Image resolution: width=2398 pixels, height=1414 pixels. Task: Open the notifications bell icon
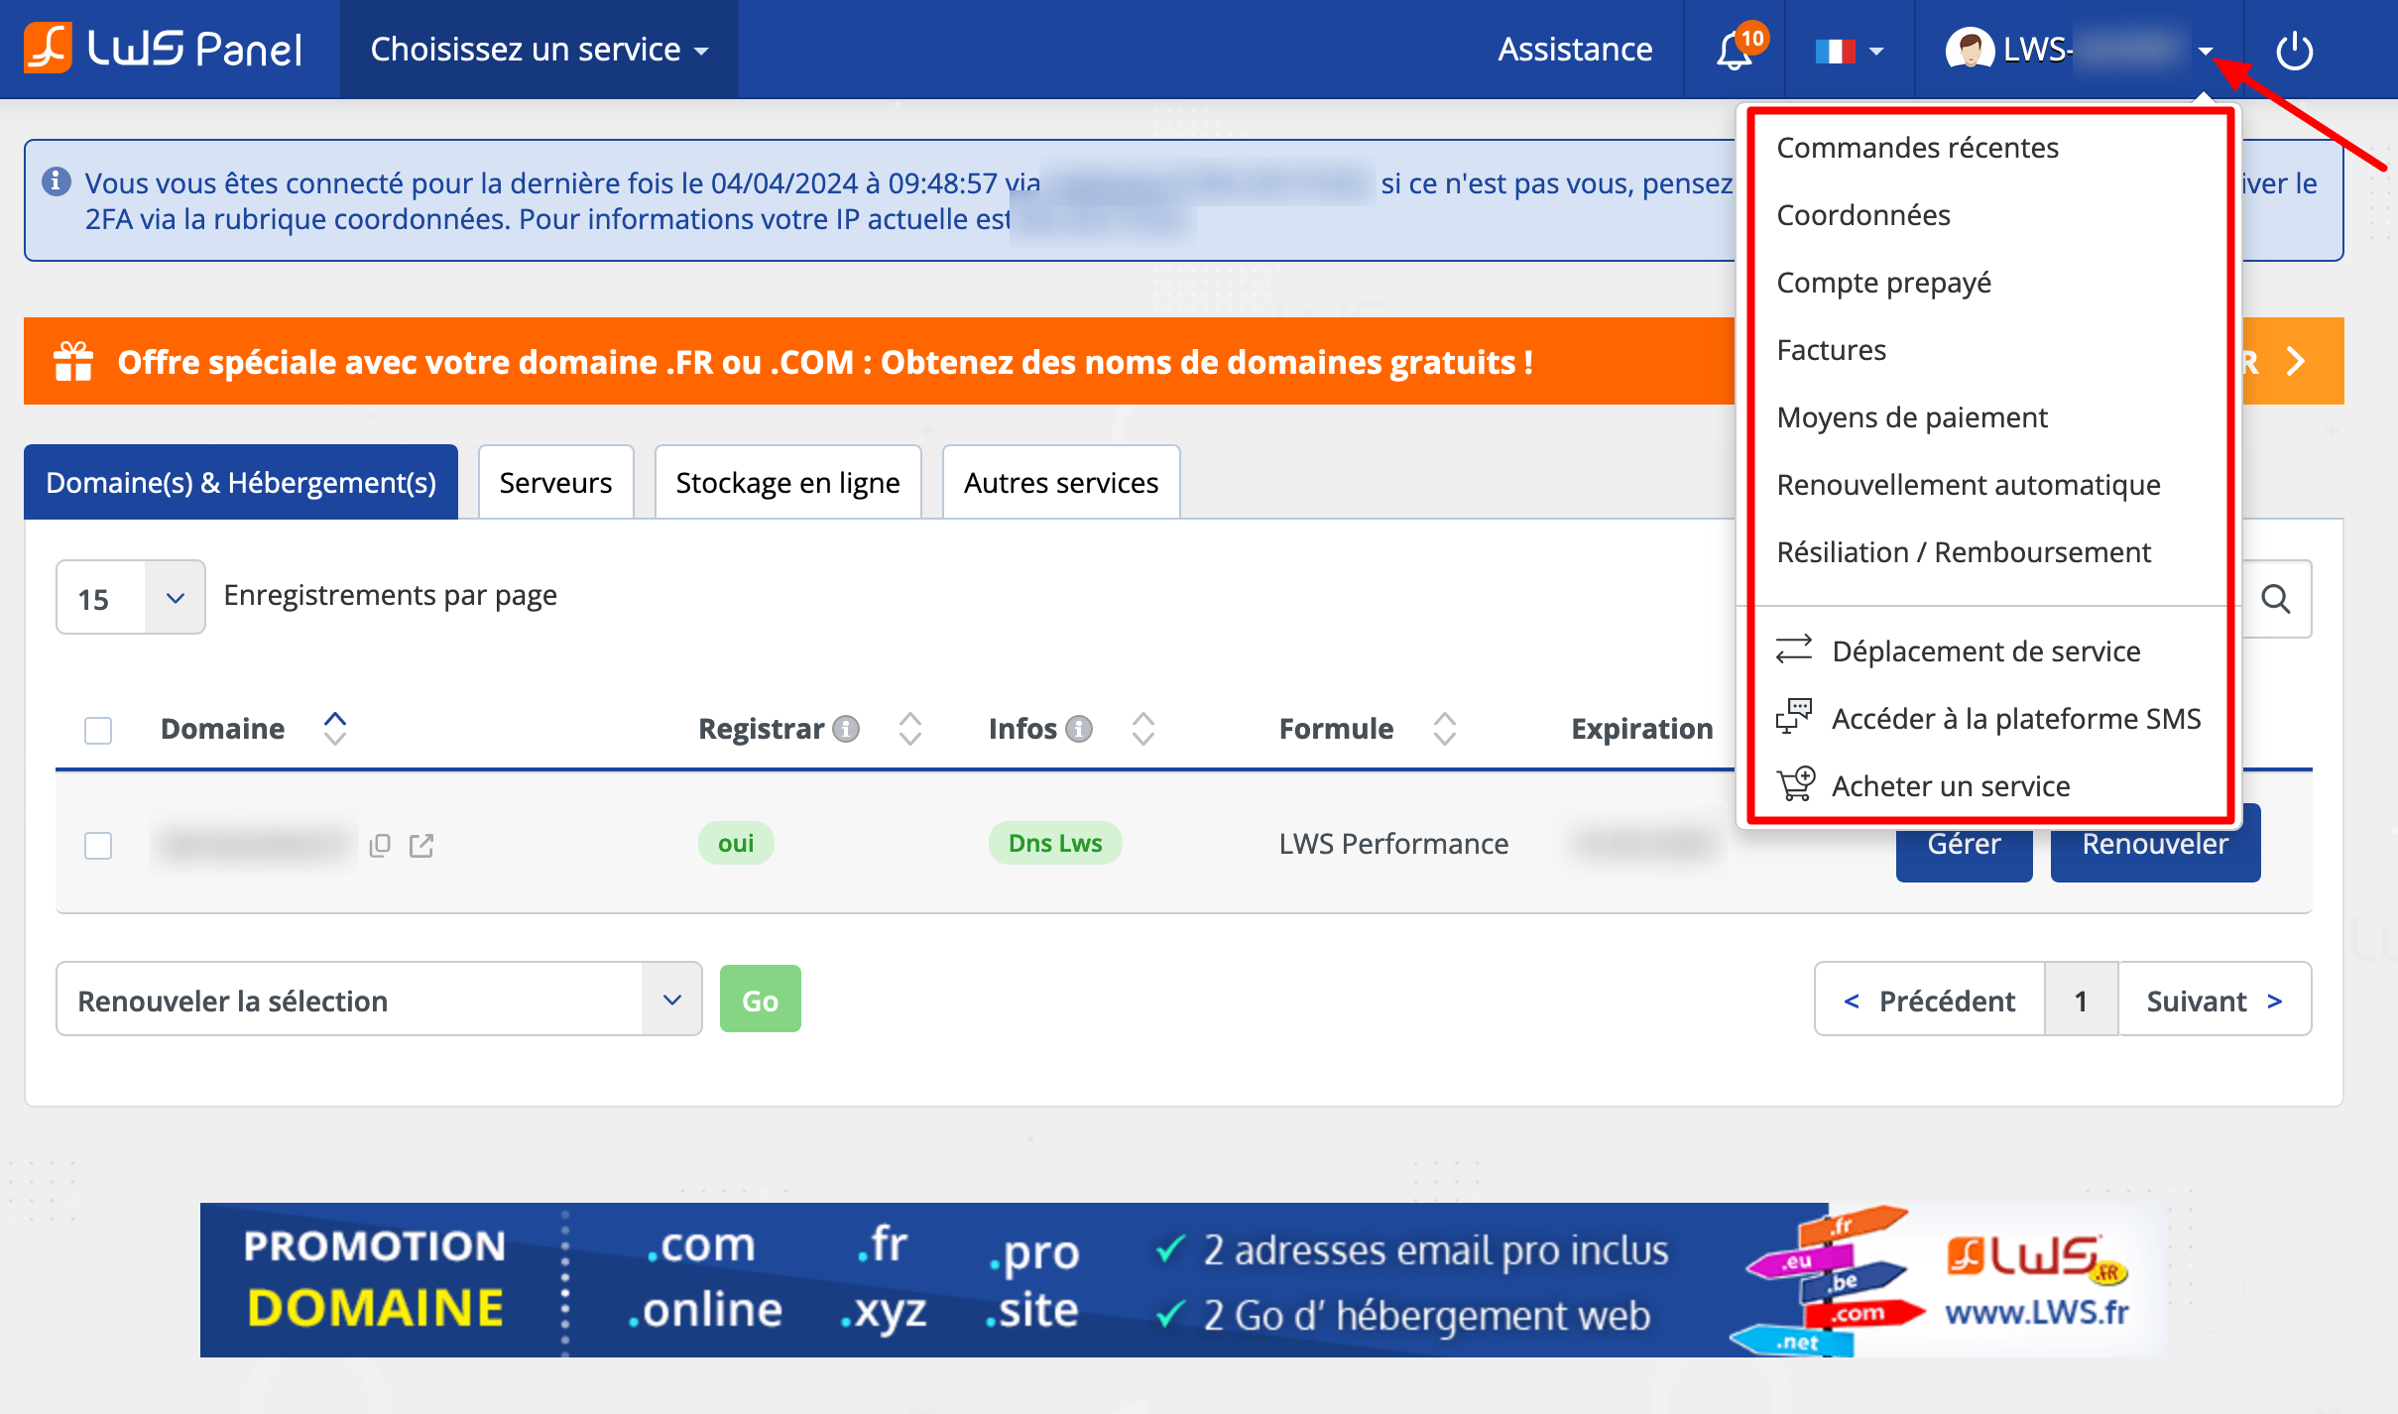pyautogui.click(x=1735, y=50)
